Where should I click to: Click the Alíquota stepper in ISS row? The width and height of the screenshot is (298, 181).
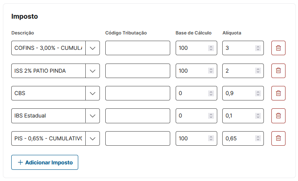tap(258, 71)
